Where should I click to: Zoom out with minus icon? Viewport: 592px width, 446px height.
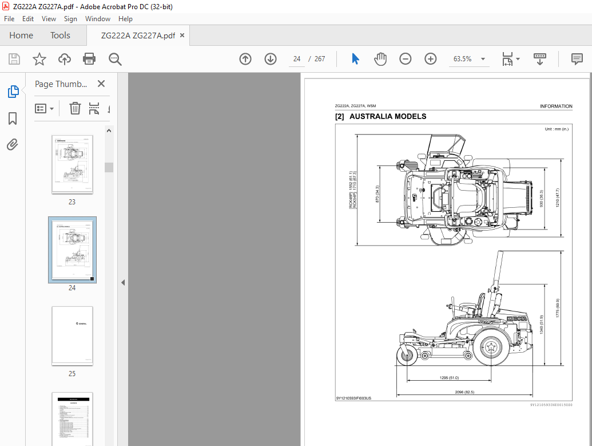point(405,59)
